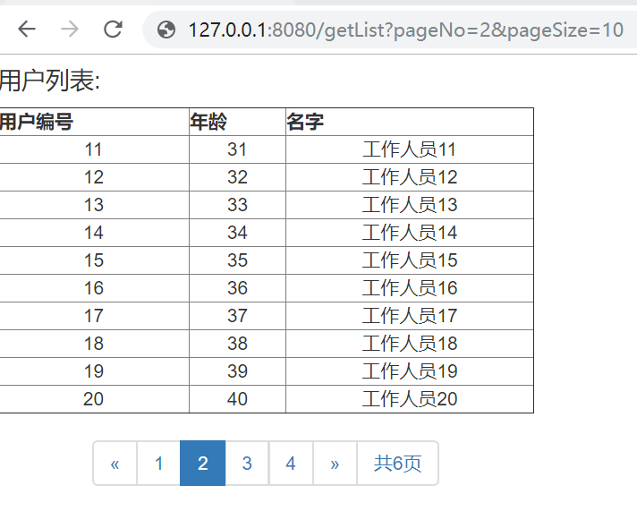Go back using the browser back arrow
Viewport: 637px width, 511px height.
[27, 30]
